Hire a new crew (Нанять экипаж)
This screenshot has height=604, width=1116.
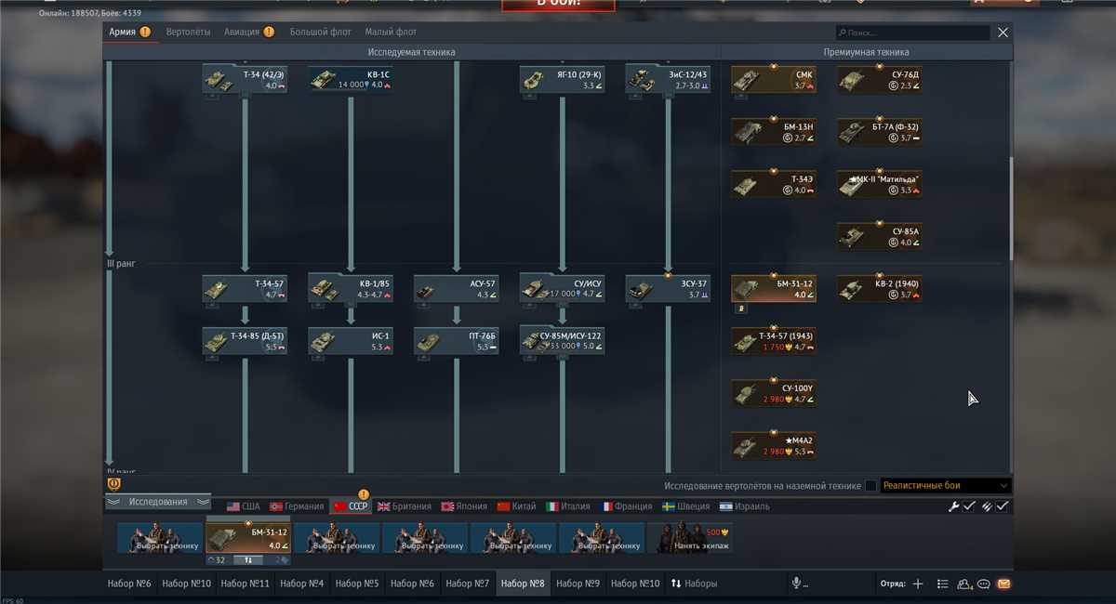689,538
